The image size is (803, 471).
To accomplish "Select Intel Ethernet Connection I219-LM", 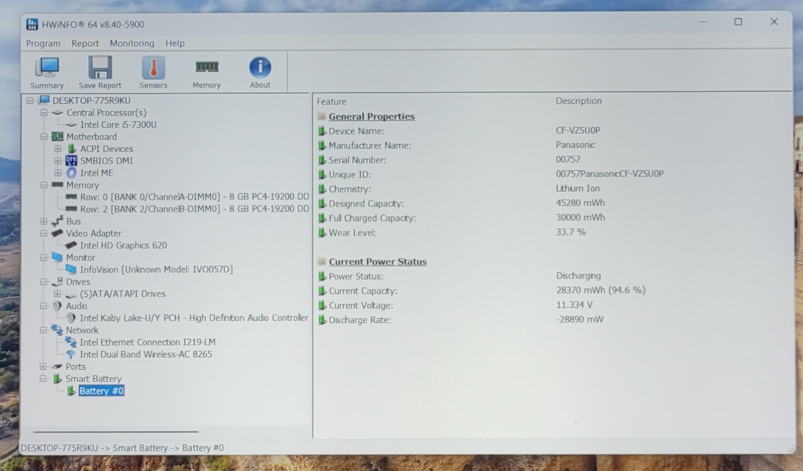I will pos(148,342).
